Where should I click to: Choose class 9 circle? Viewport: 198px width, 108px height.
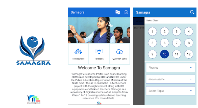(153, 54)
